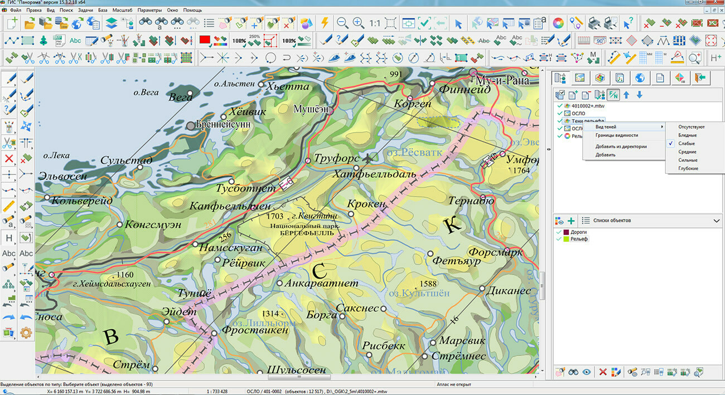The height and width of the screenshot is (395, 725).
Task: Open the Масштаб menu
Action: [122, 10]
